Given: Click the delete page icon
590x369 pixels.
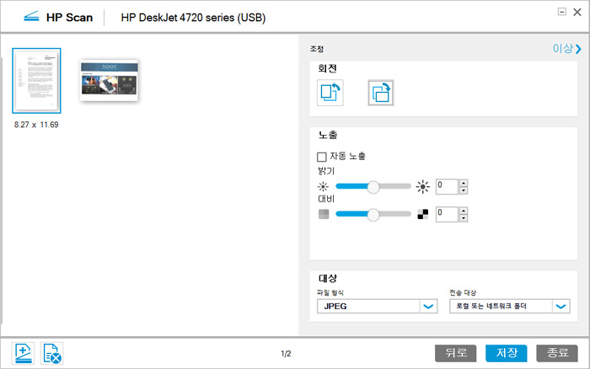Looking at the screenshot, I should click(52, 353).
